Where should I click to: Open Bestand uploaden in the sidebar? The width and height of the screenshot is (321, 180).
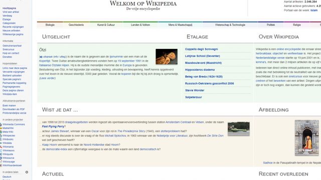coord(12,75)
